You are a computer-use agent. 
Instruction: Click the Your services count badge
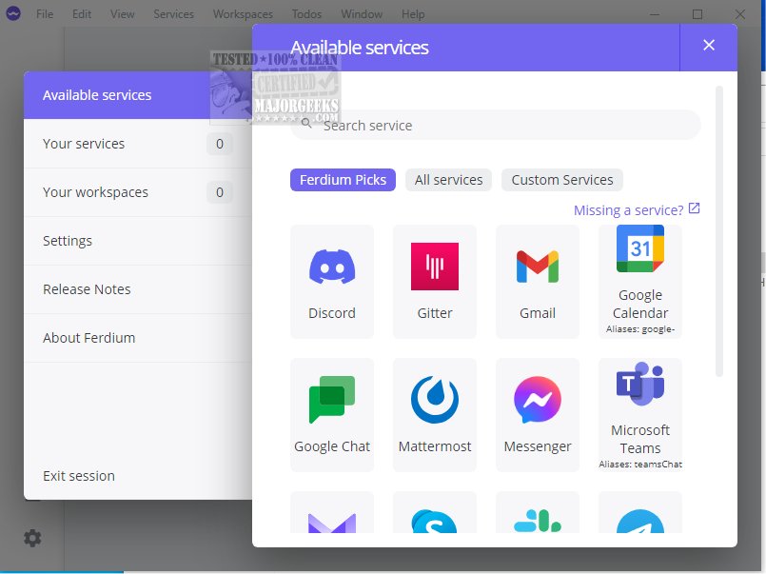220,144
